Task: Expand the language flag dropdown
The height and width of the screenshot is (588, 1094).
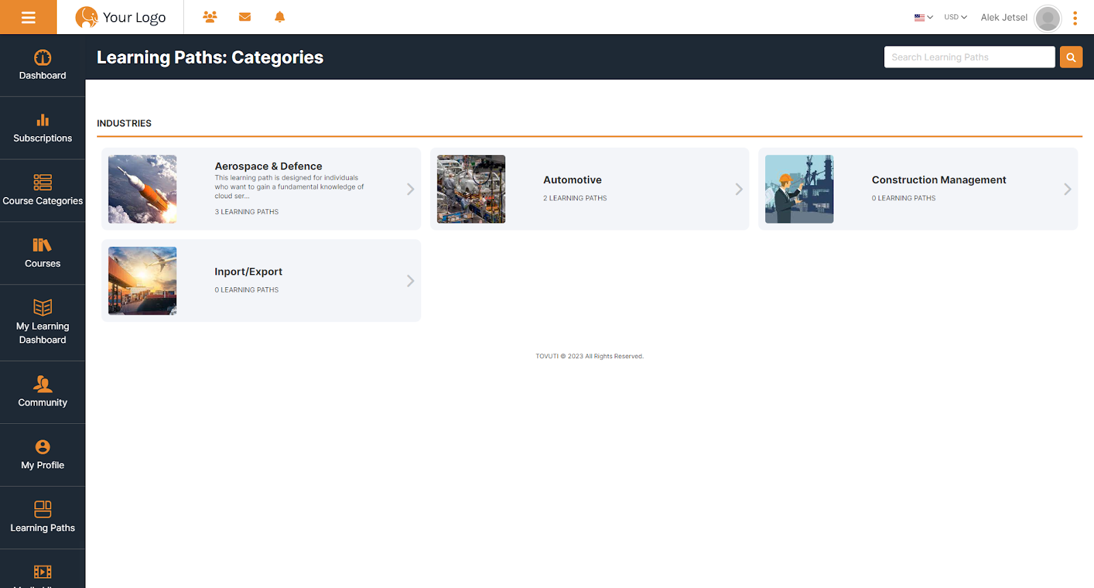Action: coord(923,17)
